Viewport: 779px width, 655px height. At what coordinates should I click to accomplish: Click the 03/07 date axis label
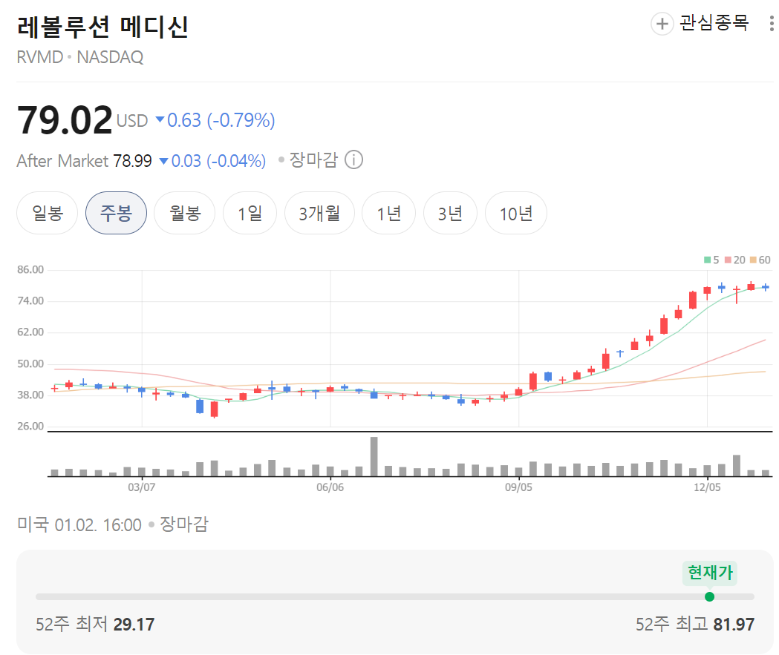142,487
